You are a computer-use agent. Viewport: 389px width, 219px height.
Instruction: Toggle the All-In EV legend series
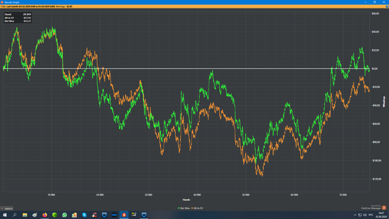tap(197, 208)
